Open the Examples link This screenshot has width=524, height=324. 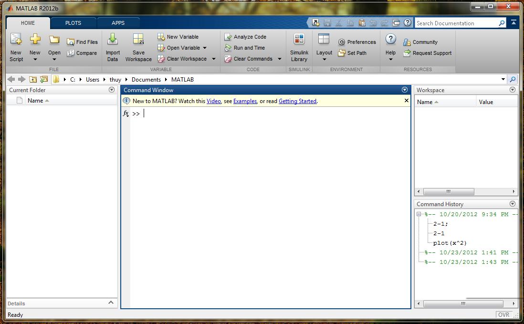[245, 101]
